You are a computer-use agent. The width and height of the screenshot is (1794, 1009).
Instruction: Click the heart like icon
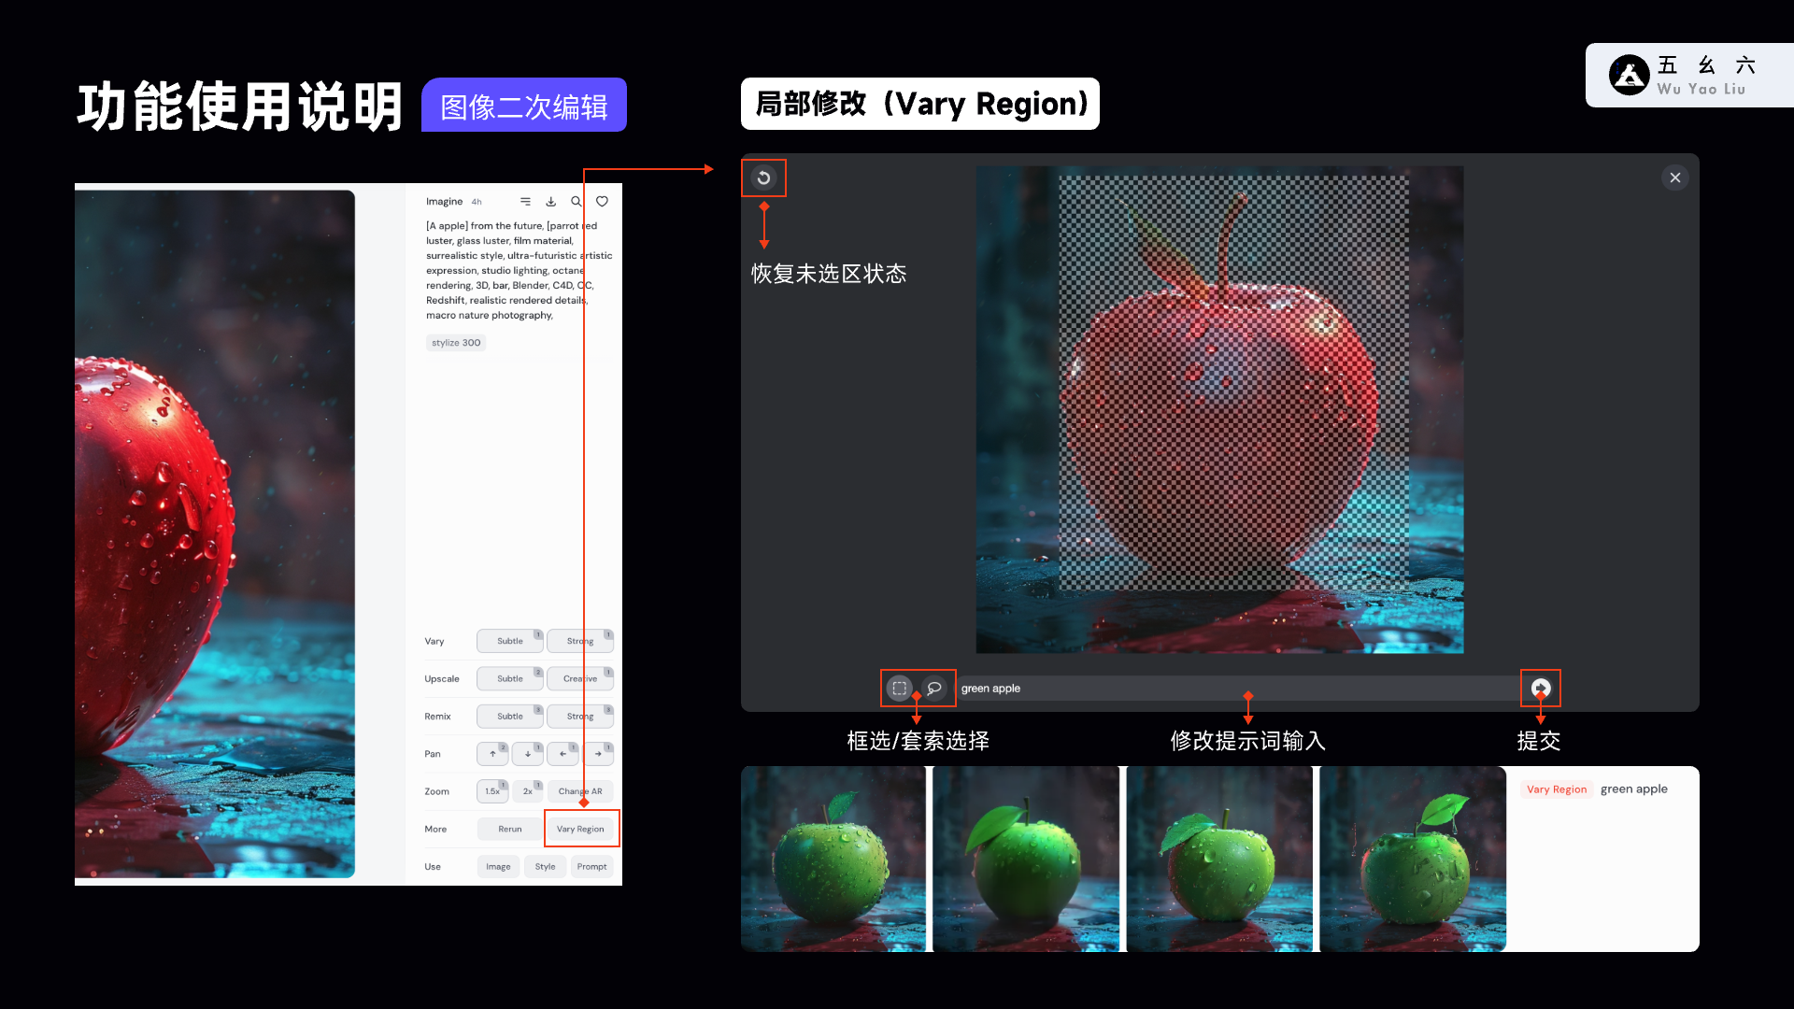[603, 202]
